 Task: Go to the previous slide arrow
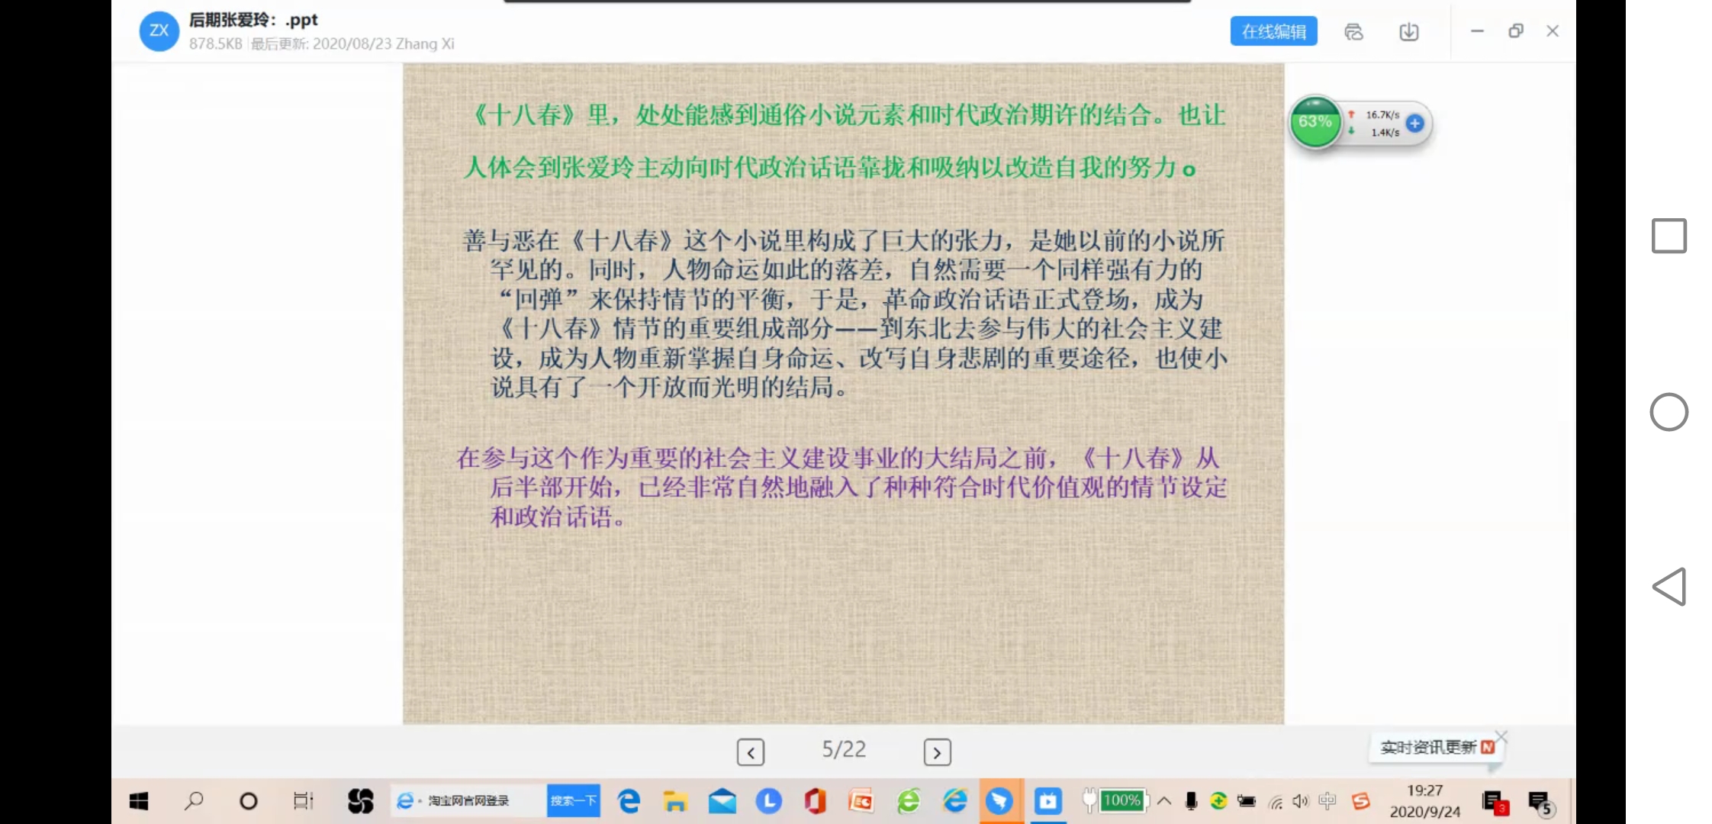coord(750,752)
